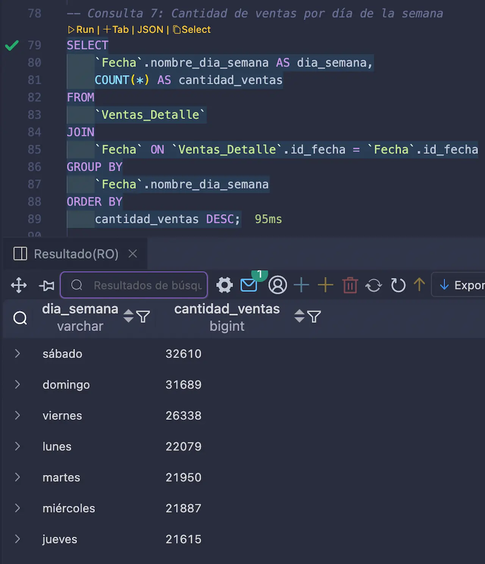Select the Resultado(RO) tab
Image resolution: width=485 pixels, height=564 pixels.
click(76, 254)
